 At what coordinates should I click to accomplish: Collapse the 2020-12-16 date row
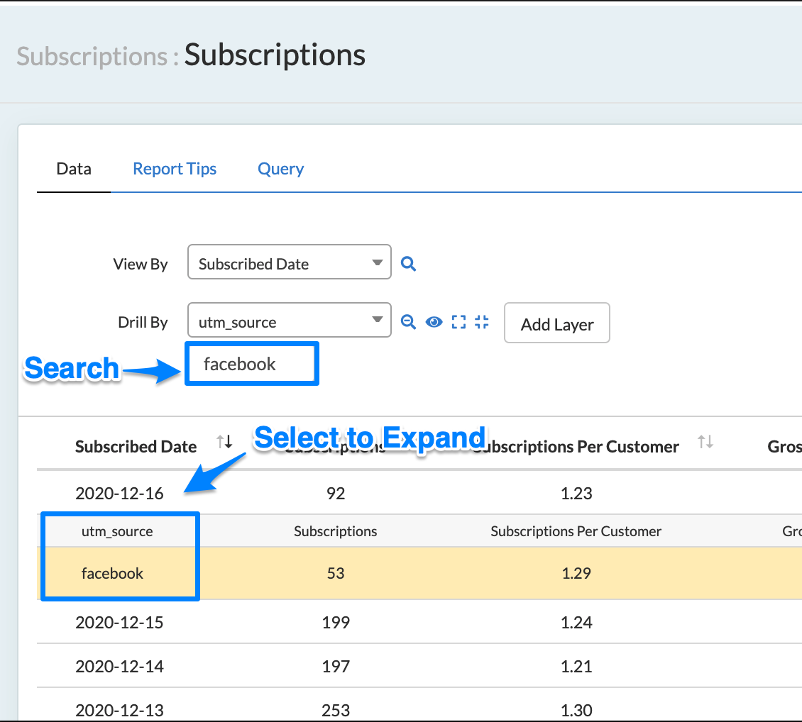(119, 494)
